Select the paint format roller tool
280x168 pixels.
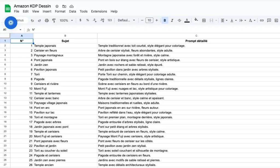(x=54, y=20)
